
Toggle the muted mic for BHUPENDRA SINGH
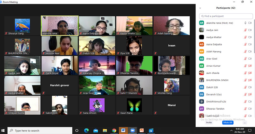[245, 80]
